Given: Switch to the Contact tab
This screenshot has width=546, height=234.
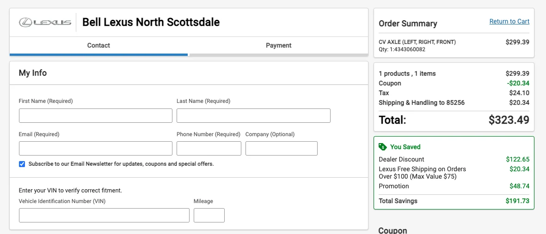Looking at the screenshot, I should pyautogui.click(x=98, y=46).
